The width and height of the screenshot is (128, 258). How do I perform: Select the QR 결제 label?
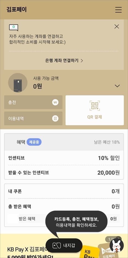(x=95, y=117)
